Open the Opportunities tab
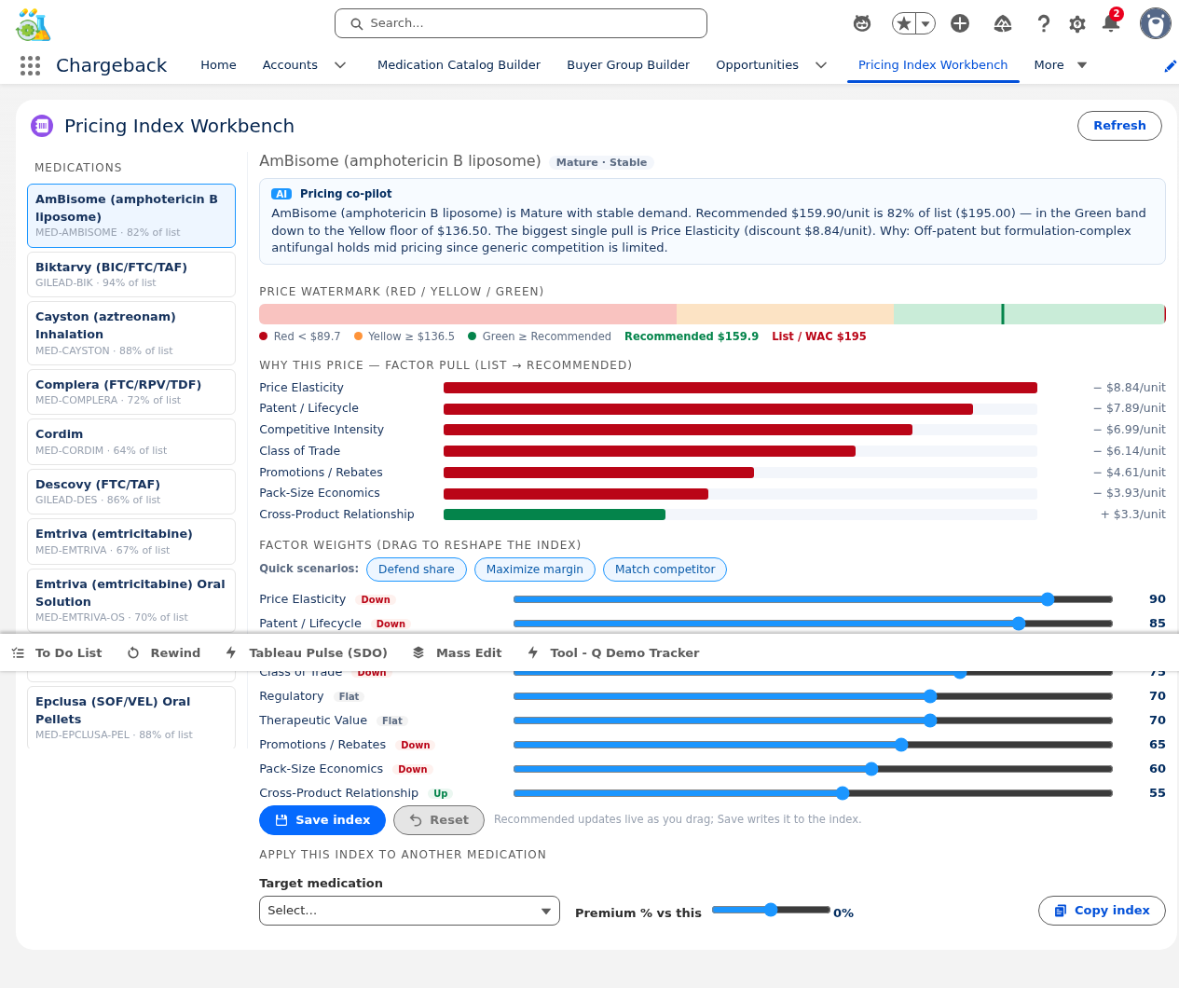 757,65
